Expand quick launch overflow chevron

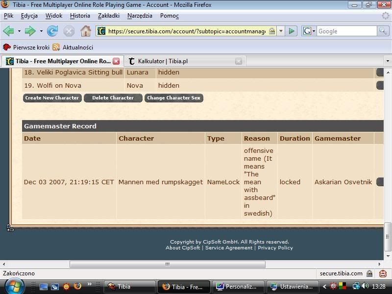coord(90,284)
